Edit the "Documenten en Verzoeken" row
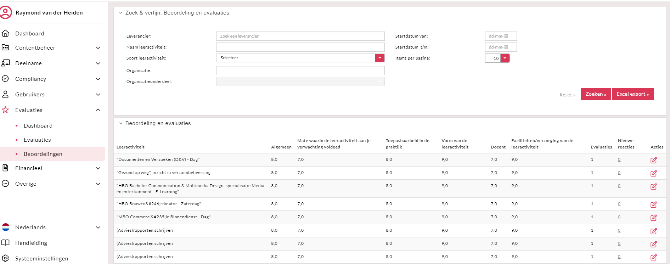This screenshot has height=264, width=670. click(653, 160)
